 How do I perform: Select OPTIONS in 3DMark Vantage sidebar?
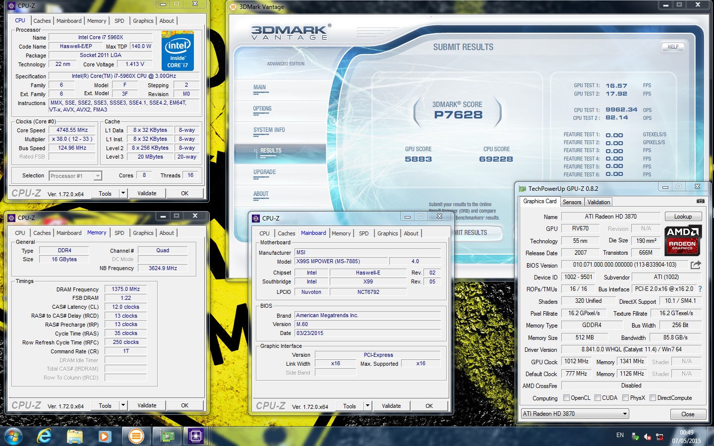pos(262,109)
